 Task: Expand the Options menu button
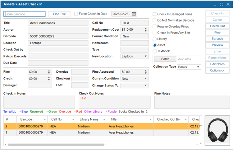(x=217, y=71)
